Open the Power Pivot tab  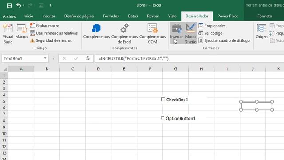(228, 16)
